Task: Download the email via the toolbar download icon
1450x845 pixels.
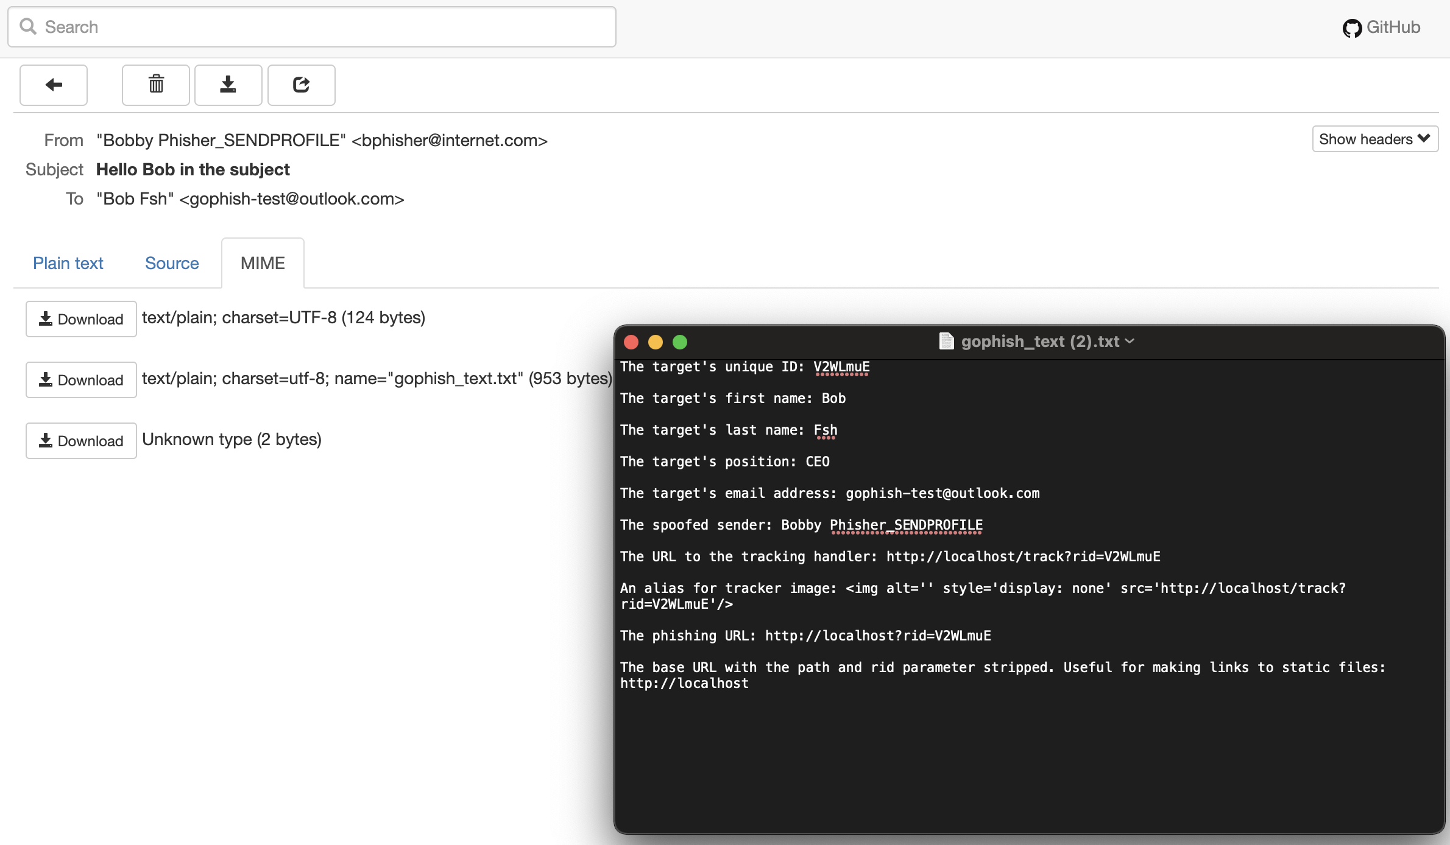Action: tap(228, 85)
